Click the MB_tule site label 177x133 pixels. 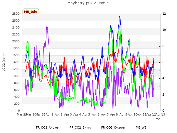31,11
